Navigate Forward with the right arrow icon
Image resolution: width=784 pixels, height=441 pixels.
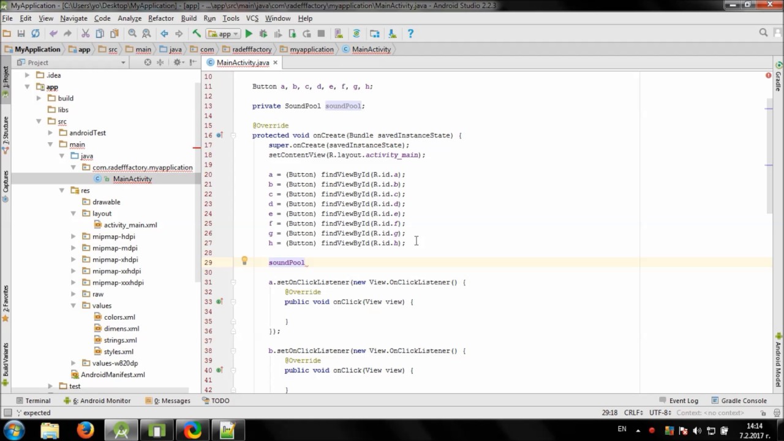pyautogui.click(x=179, y=34)
